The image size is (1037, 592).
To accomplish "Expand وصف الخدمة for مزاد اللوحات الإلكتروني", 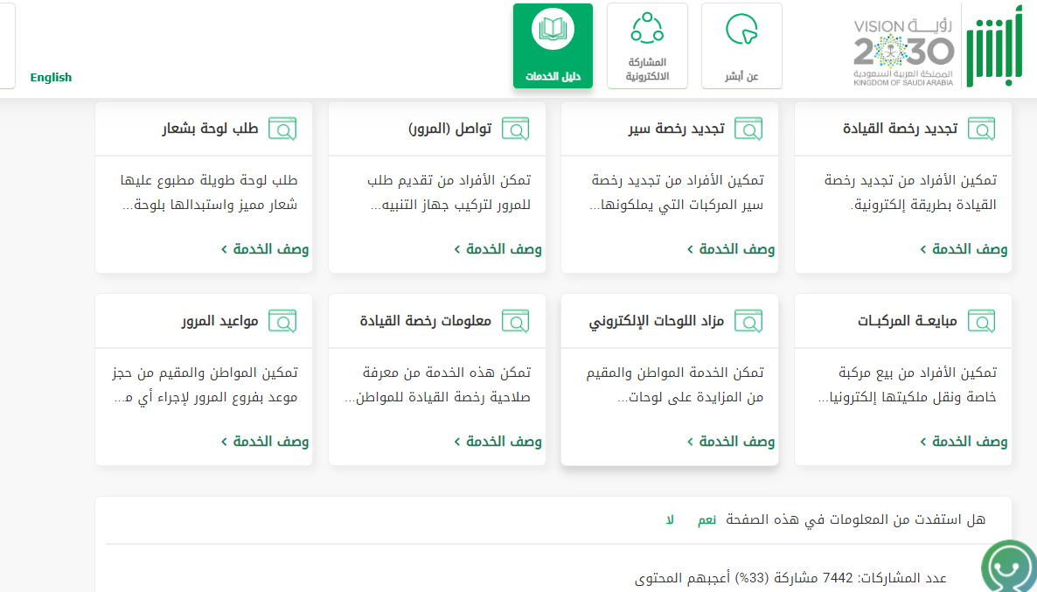I will point(731,442).
